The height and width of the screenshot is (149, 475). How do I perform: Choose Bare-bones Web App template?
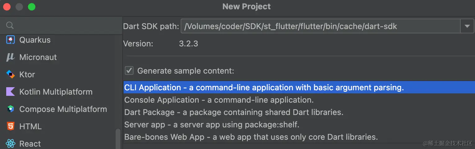click(251, 137)
